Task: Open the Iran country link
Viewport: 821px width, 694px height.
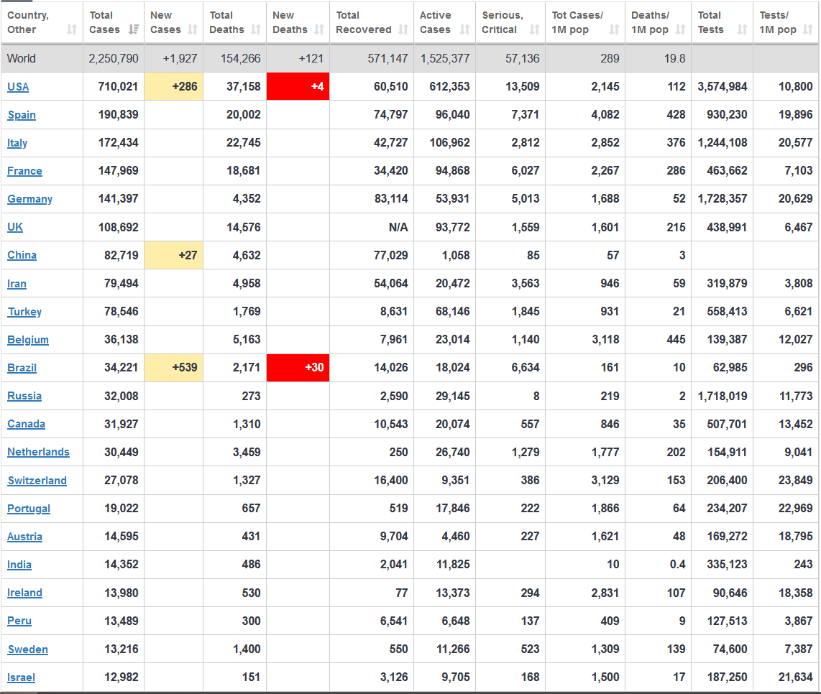Action: 17,284
